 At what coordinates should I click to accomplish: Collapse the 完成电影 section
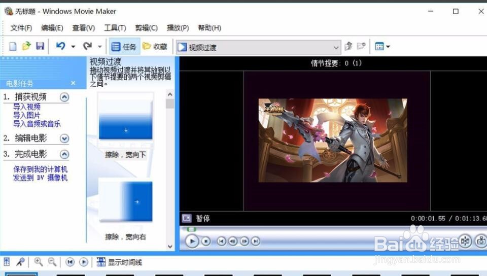(x=64, y=154)
